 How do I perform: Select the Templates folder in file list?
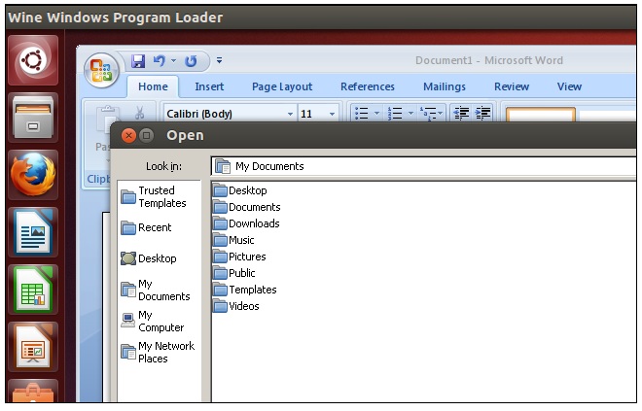tap(245, 290)
